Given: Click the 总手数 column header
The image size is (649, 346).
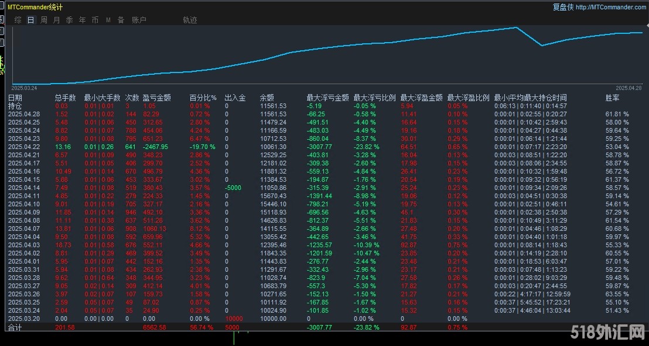Looking at the screenshot, I should 65,98.
